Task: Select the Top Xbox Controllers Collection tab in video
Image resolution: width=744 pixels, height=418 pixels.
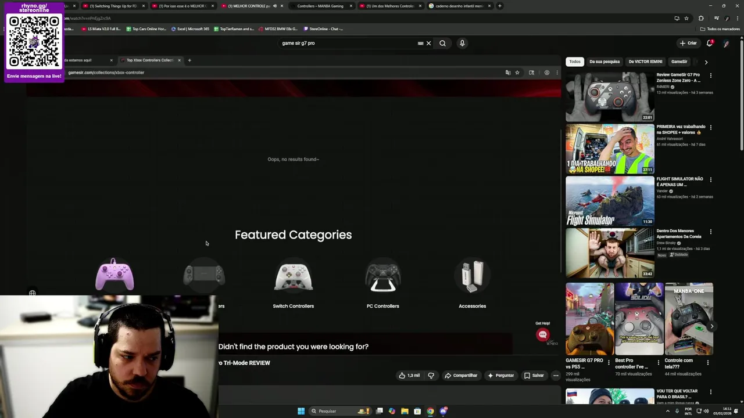Action: (150, 60)
